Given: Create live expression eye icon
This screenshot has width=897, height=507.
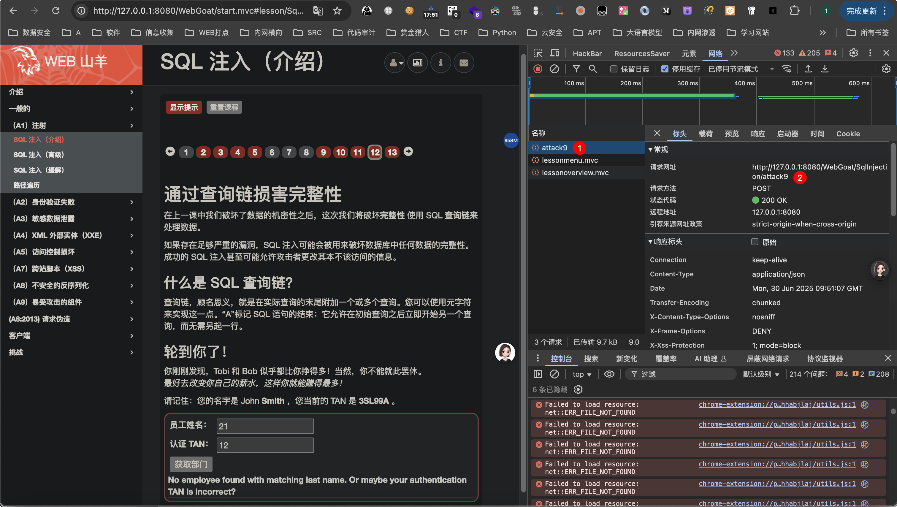Looking at the screenshot, I should 609,374.
